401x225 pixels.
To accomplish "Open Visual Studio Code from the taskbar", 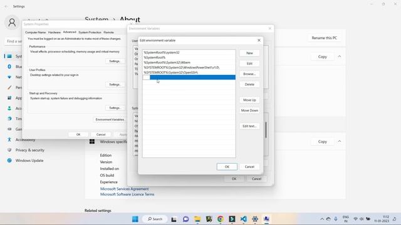I will 244,219.
